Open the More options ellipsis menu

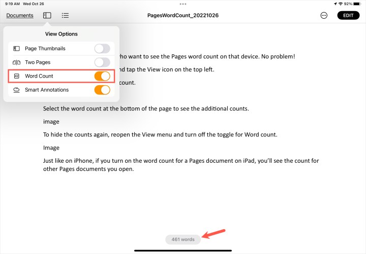pyautogui.click(x=324, y=15)
